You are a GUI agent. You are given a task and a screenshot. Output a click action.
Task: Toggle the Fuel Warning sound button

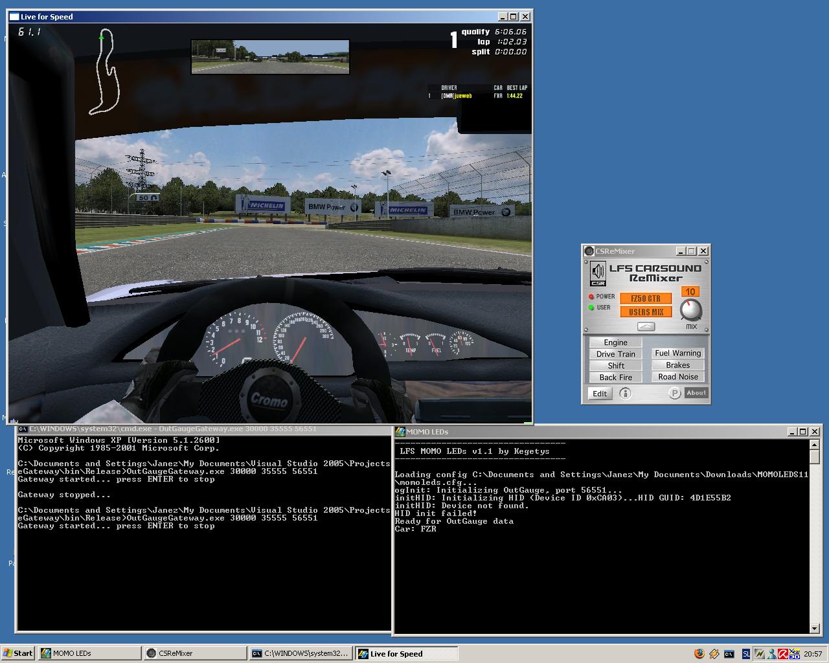[x=677, y=353]
